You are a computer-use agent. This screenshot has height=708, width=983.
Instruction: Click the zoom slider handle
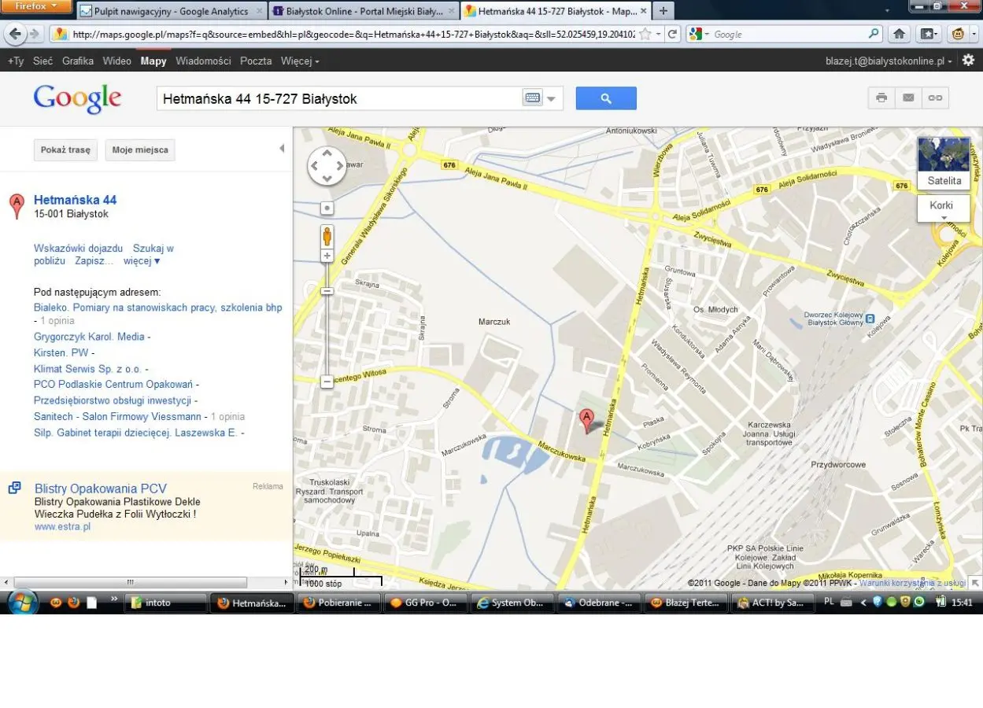327,291
